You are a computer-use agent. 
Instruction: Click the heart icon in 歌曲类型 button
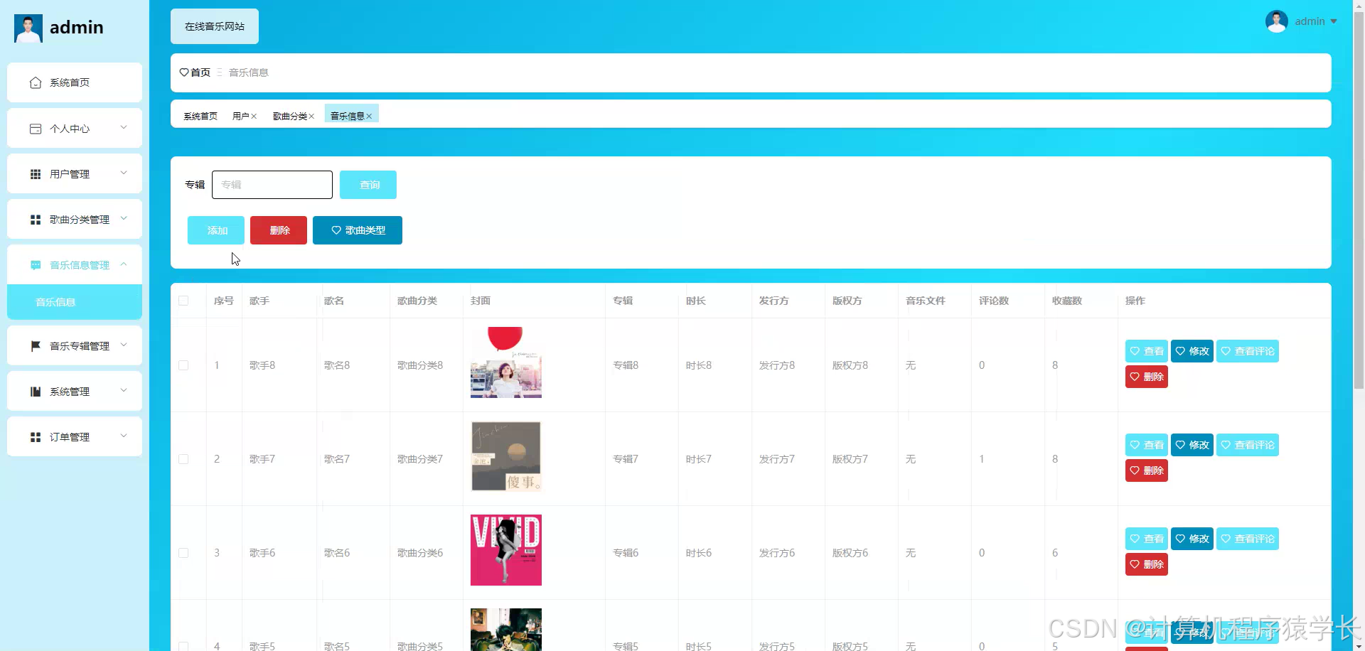click(x=336, y=230)
